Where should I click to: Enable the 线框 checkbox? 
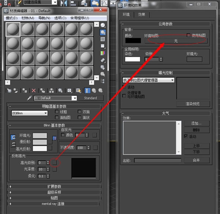point(57,112)
